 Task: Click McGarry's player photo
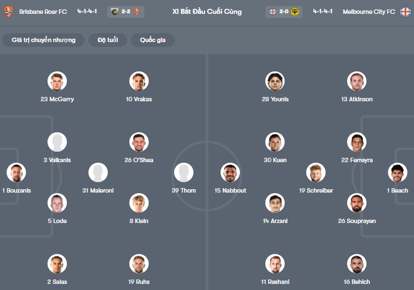(x=57, y=81)
